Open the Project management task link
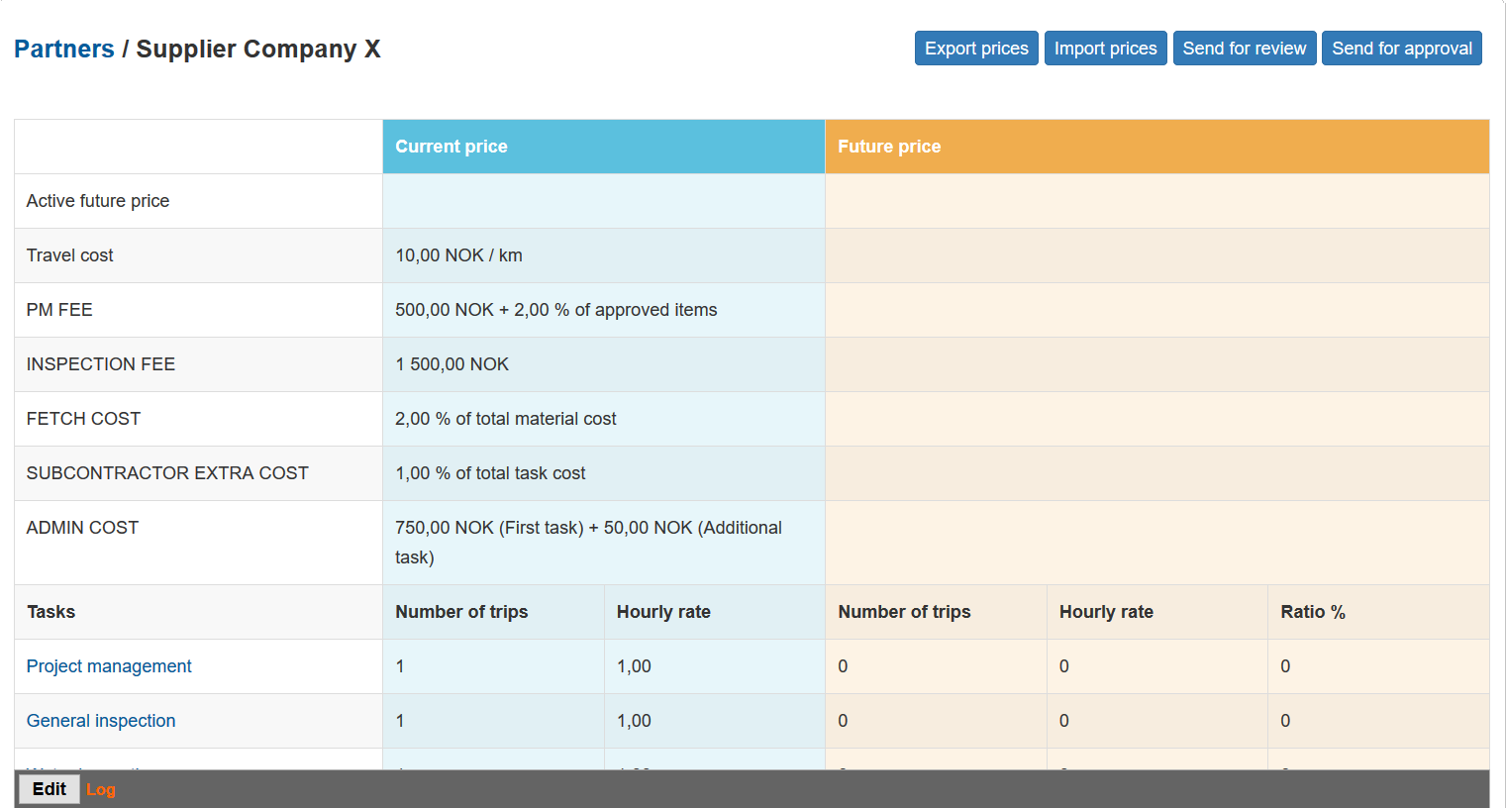 pyautogui.click(x=109, y=666)
